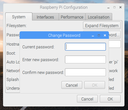This screenshot has height=110, width=128.
Task: Switch to the Localisation tab
Action: pos(99,17)
